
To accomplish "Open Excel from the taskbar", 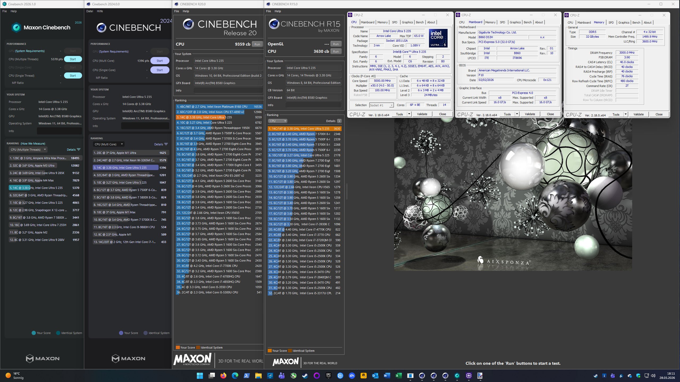I will pos(398,376).
